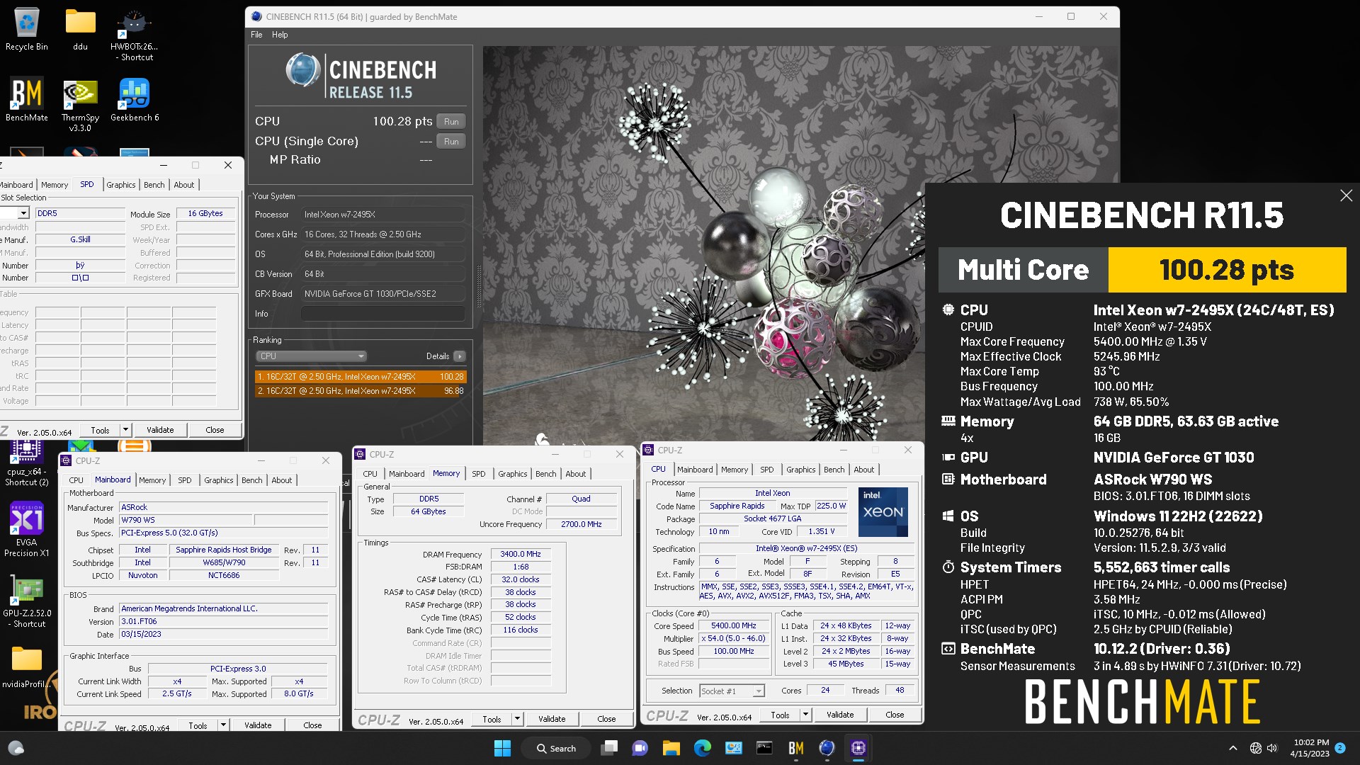Click Tools button in SPD CPU-Z window
The image size is (1360, 765).
100,430
